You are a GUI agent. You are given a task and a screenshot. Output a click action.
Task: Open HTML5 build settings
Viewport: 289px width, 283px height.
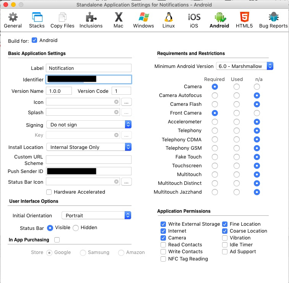pyautogui.click(x=244, y=20)
